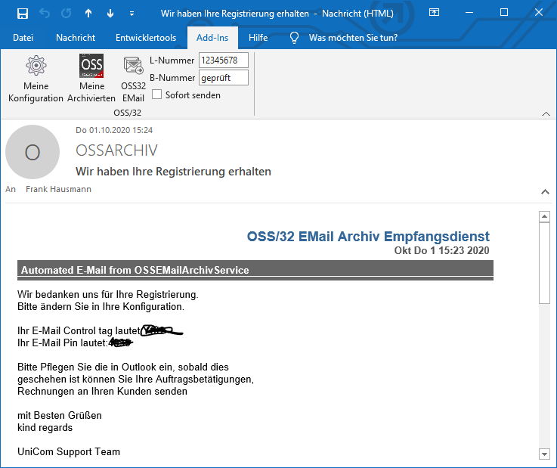This screenshot has height=468, width=557.
Task: Click Ribbon Display Options icon
Action: click(x=434, y=13)
